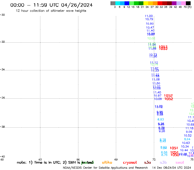
Task: Click the wave height value 10.79
Action: tap(149, 19)
